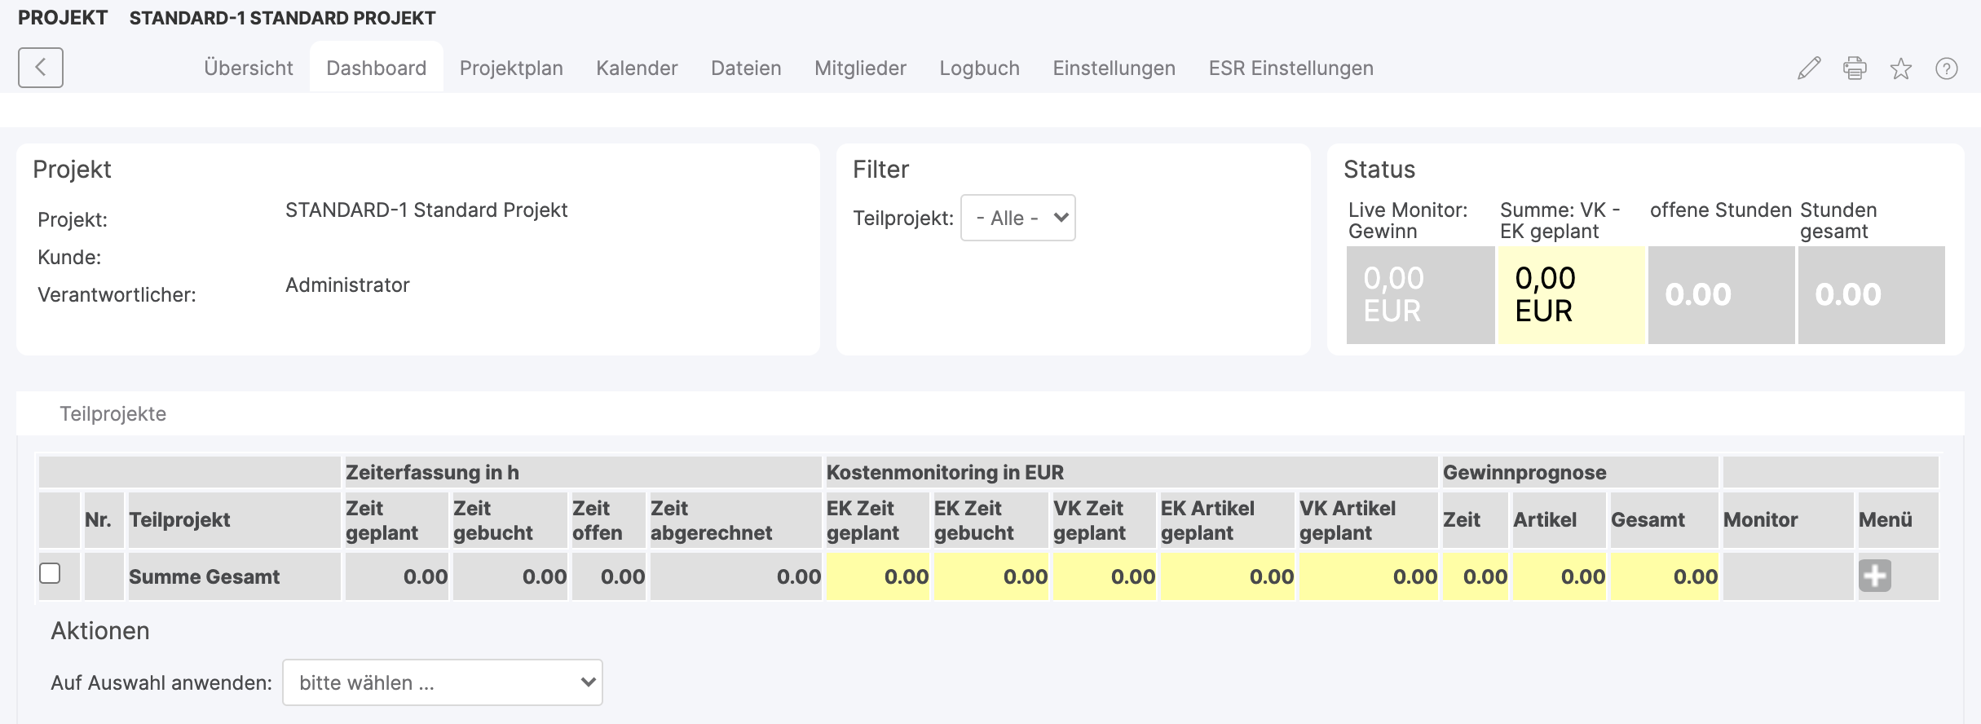Open help via the question mark icon
The image size is (1981, 724).
tap(1948, 68)
